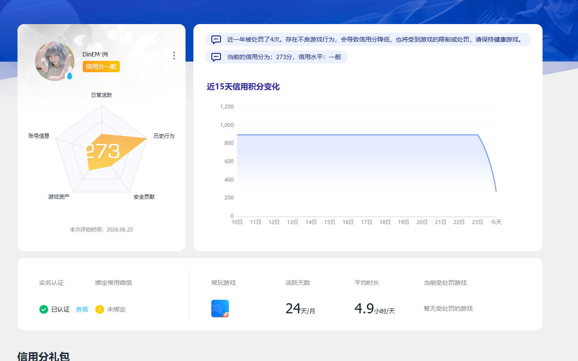
Task: Click the 历史行为 radar axis label
Action: coord(164,136)
